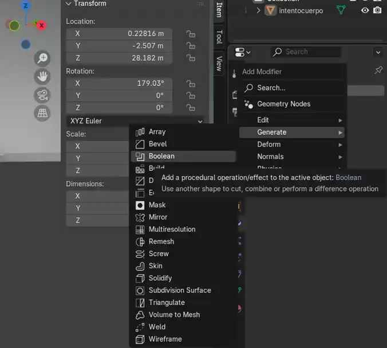Click the red X axis gizmo ball

[x=41, y=25]
